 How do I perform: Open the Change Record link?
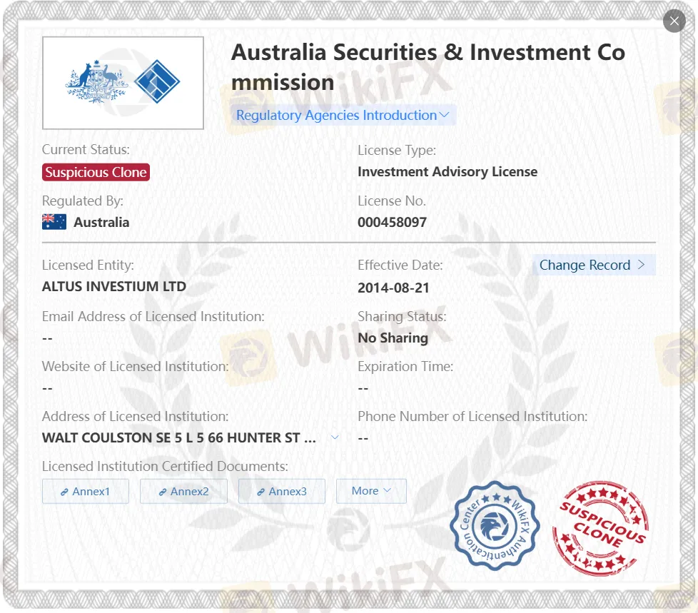585,265
